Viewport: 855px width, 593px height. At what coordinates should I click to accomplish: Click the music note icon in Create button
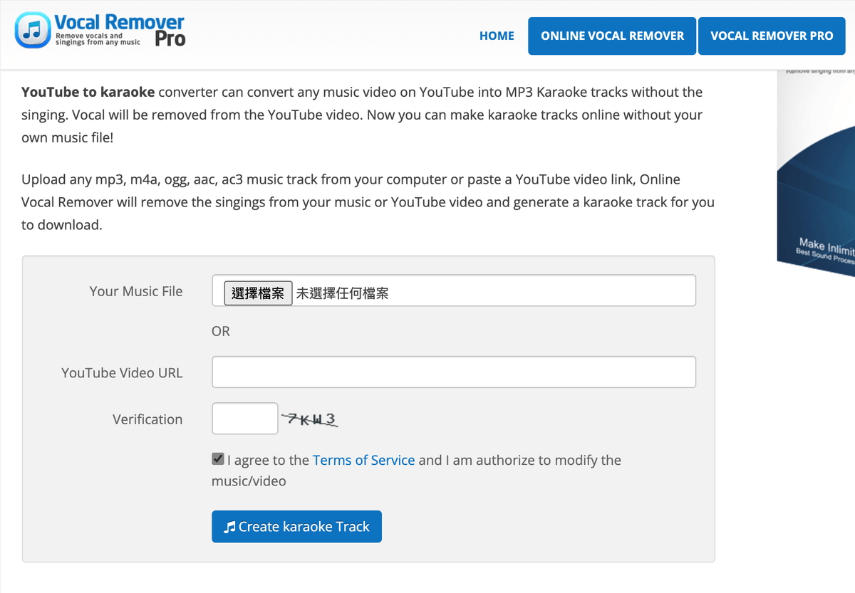229,528
